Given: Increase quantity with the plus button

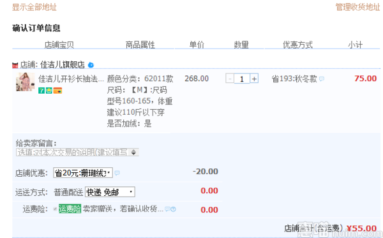Looking at the screenshot, I should (254, 79).
